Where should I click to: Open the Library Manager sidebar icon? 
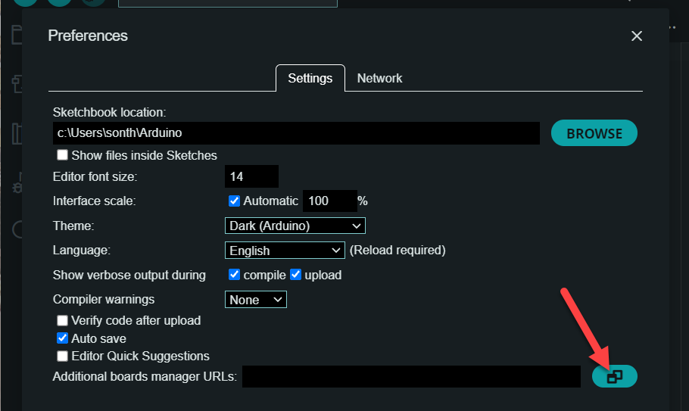coord(17,134)
